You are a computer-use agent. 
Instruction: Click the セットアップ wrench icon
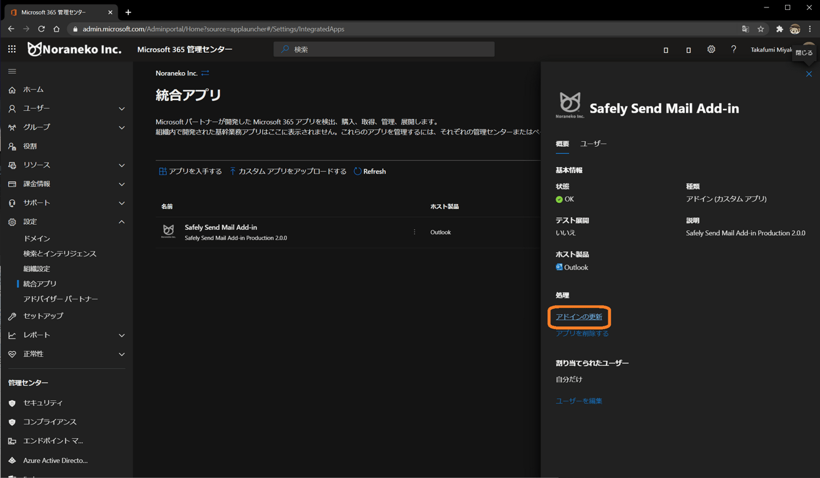click(12, 316)
